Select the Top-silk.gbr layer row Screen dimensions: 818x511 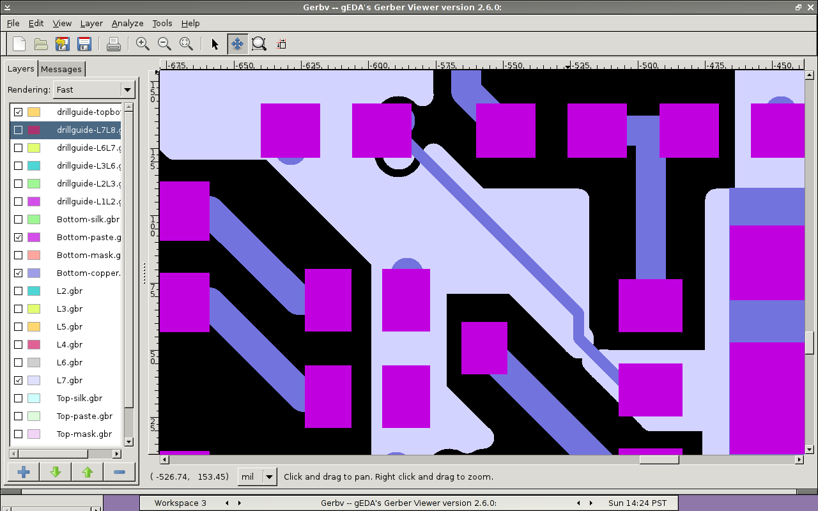(x=79, y=398)
